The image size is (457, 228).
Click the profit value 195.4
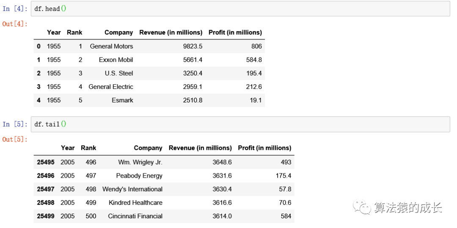click(254, 73)
